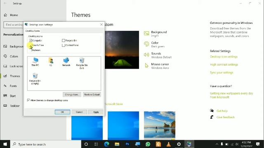The image size is (264, 148).
Task: Open High contrast settings link
Action: click(224, 65)
